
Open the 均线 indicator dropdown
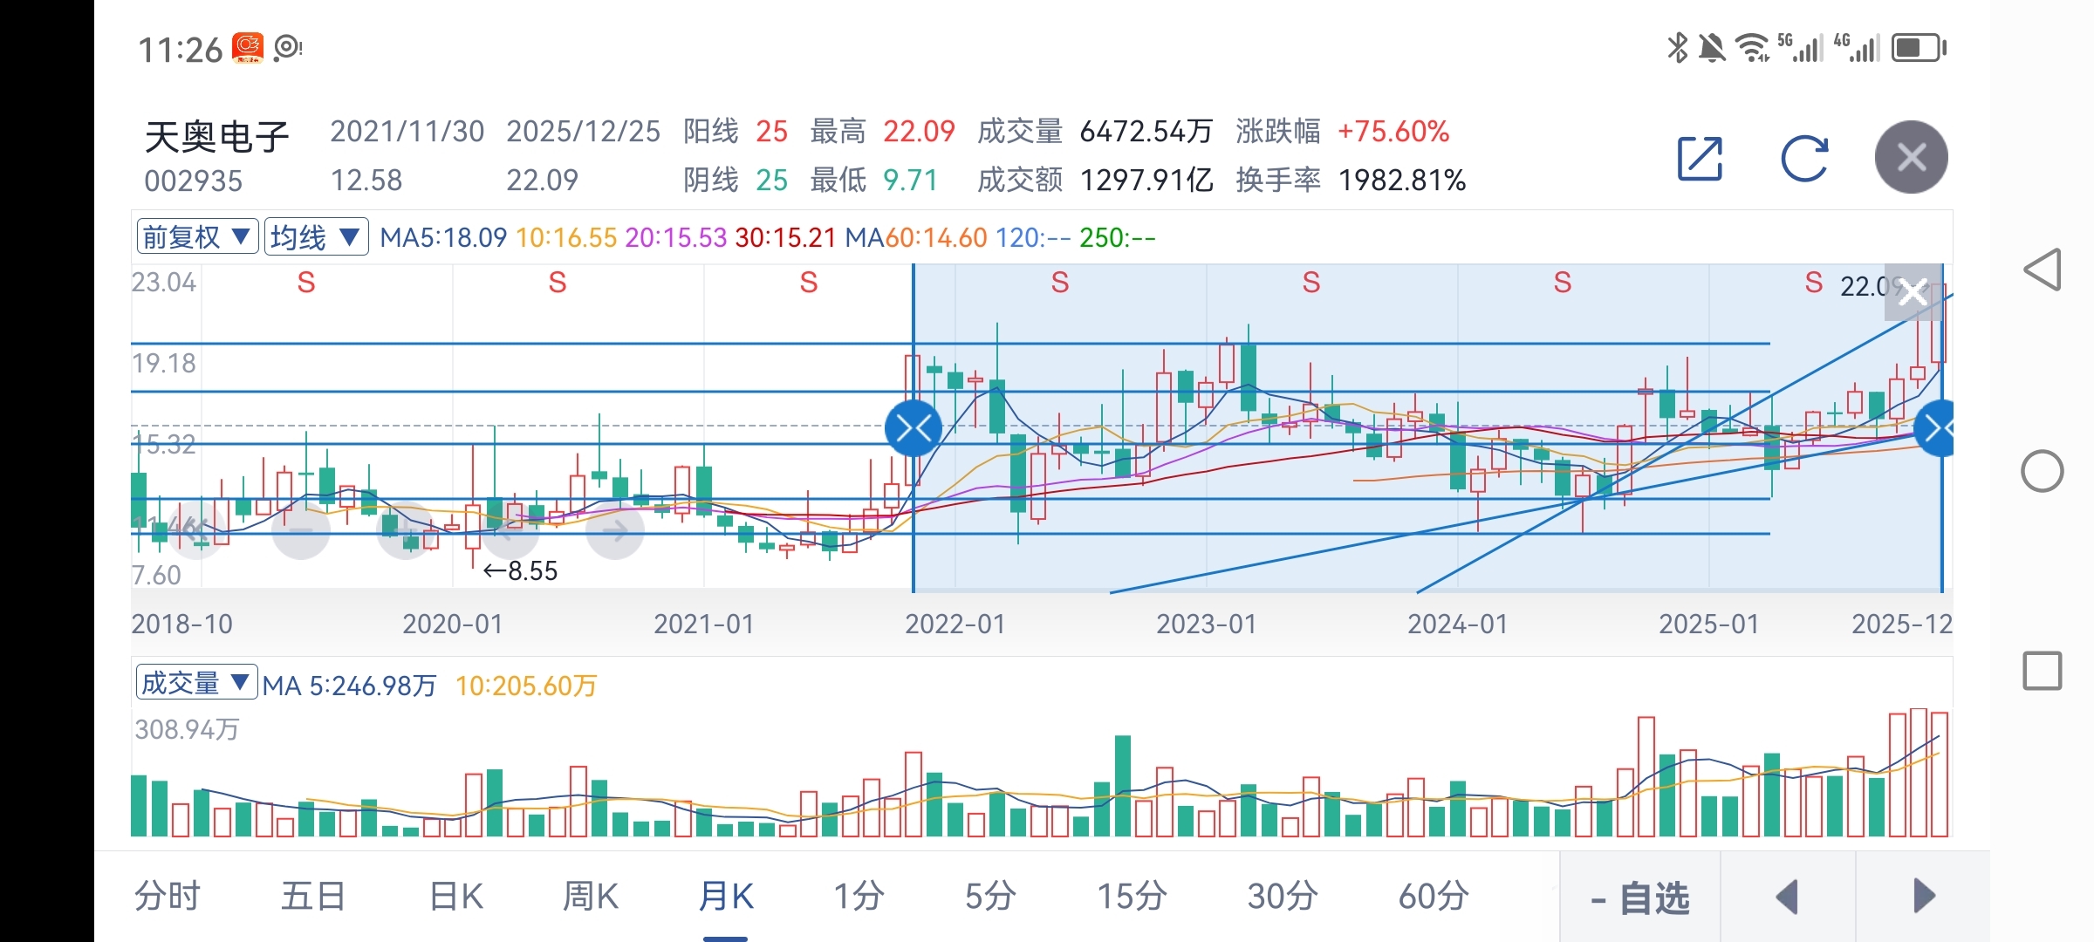(x=316, y=236)
